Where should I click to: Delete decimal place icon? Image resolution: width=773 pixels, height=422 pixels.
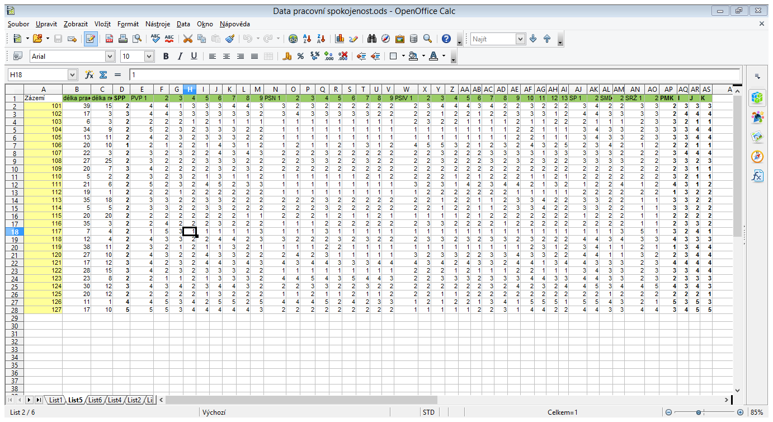pos(343,56)
